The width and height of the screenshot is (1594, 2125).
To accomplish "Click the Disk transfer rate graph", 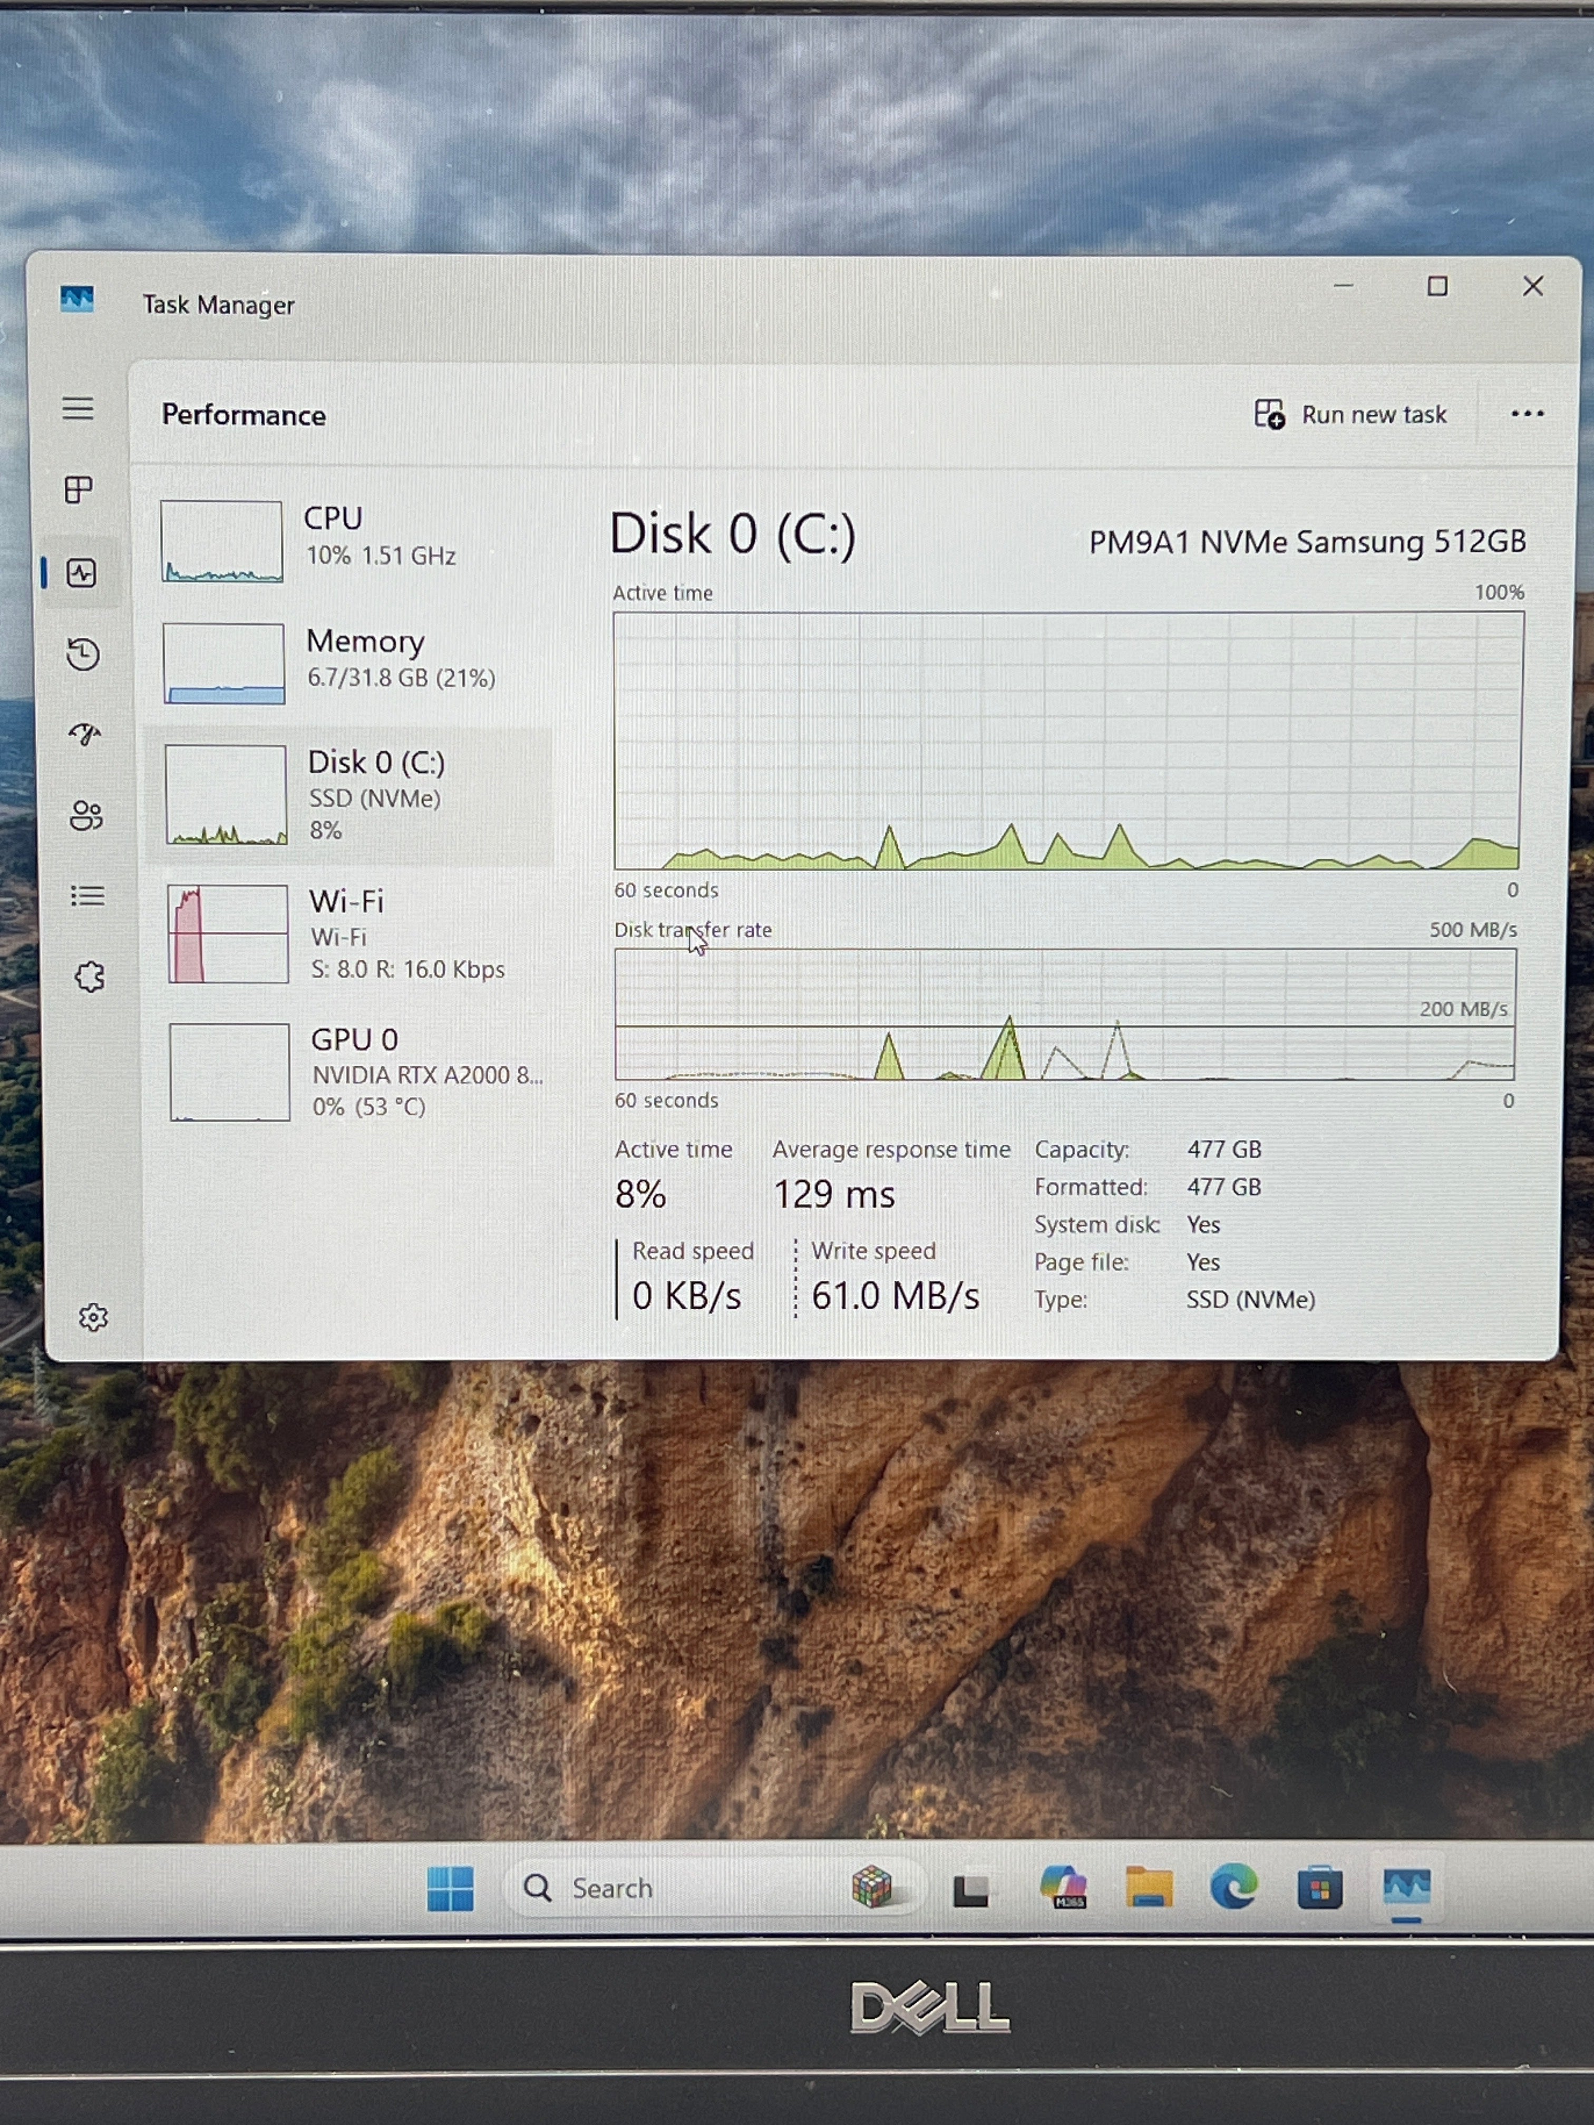I will click(x=1065, y=1015).
